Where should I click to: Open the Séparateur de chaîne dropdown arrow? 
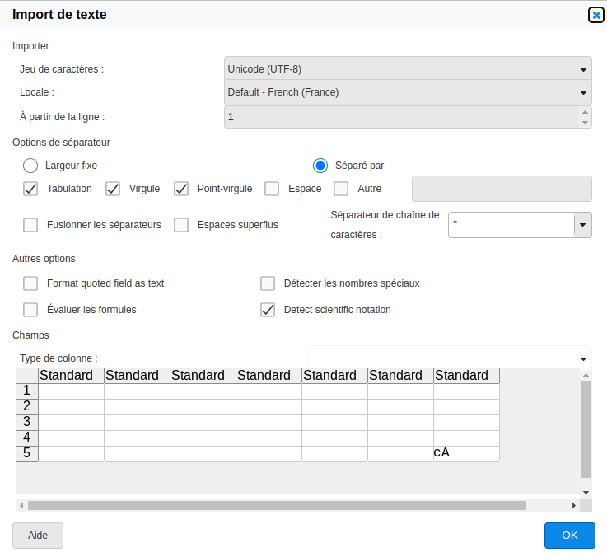tap(582, 225)
